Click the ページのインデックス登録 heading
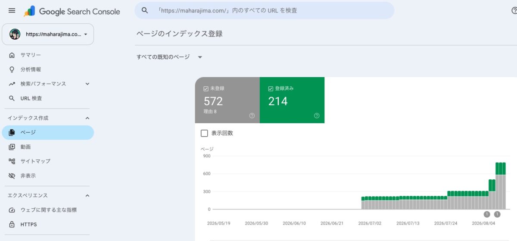Image resolution: width=517 pixels, height=241 pixels. (180, 34)
